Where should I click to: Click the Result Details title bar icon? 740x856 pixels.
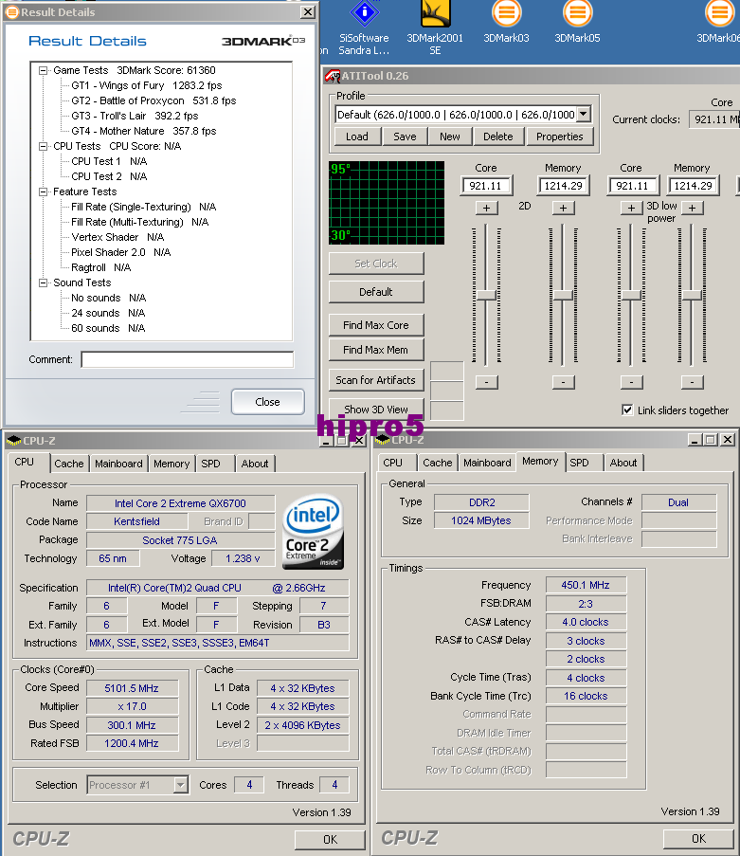pyautogui.click(x=11, y=12)
